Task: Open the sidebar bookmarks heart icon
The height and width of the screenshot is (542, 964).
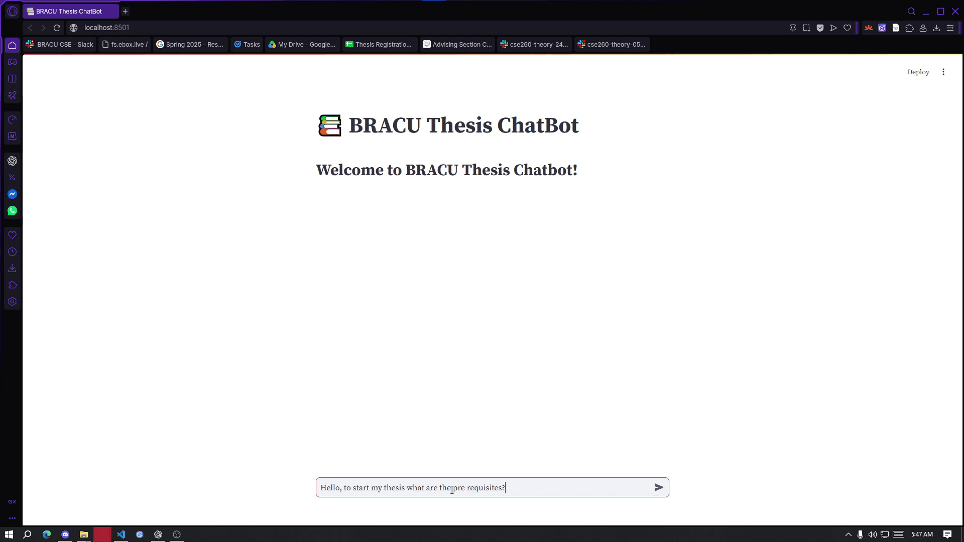Action: 12,235
